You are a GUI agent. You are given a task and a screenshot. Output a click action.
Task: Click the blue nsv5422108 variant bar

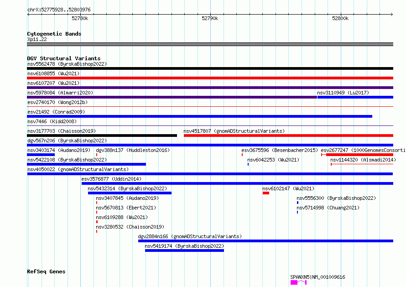click(87, 164)
